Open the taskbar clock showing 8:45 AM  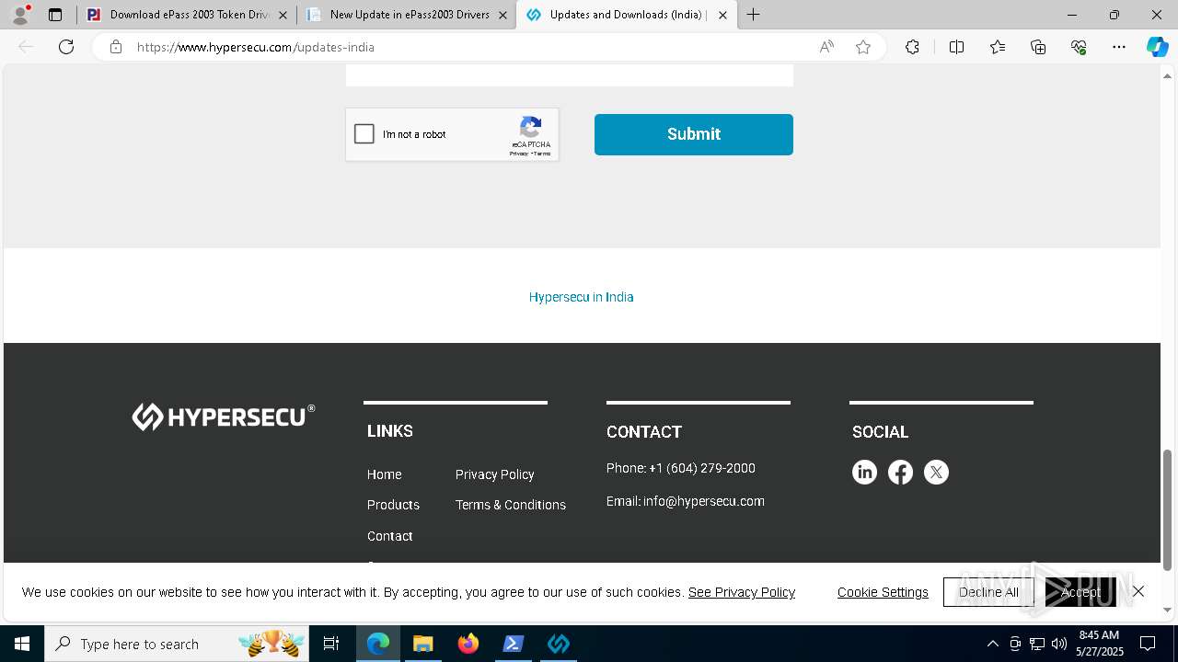[1100, 644]
